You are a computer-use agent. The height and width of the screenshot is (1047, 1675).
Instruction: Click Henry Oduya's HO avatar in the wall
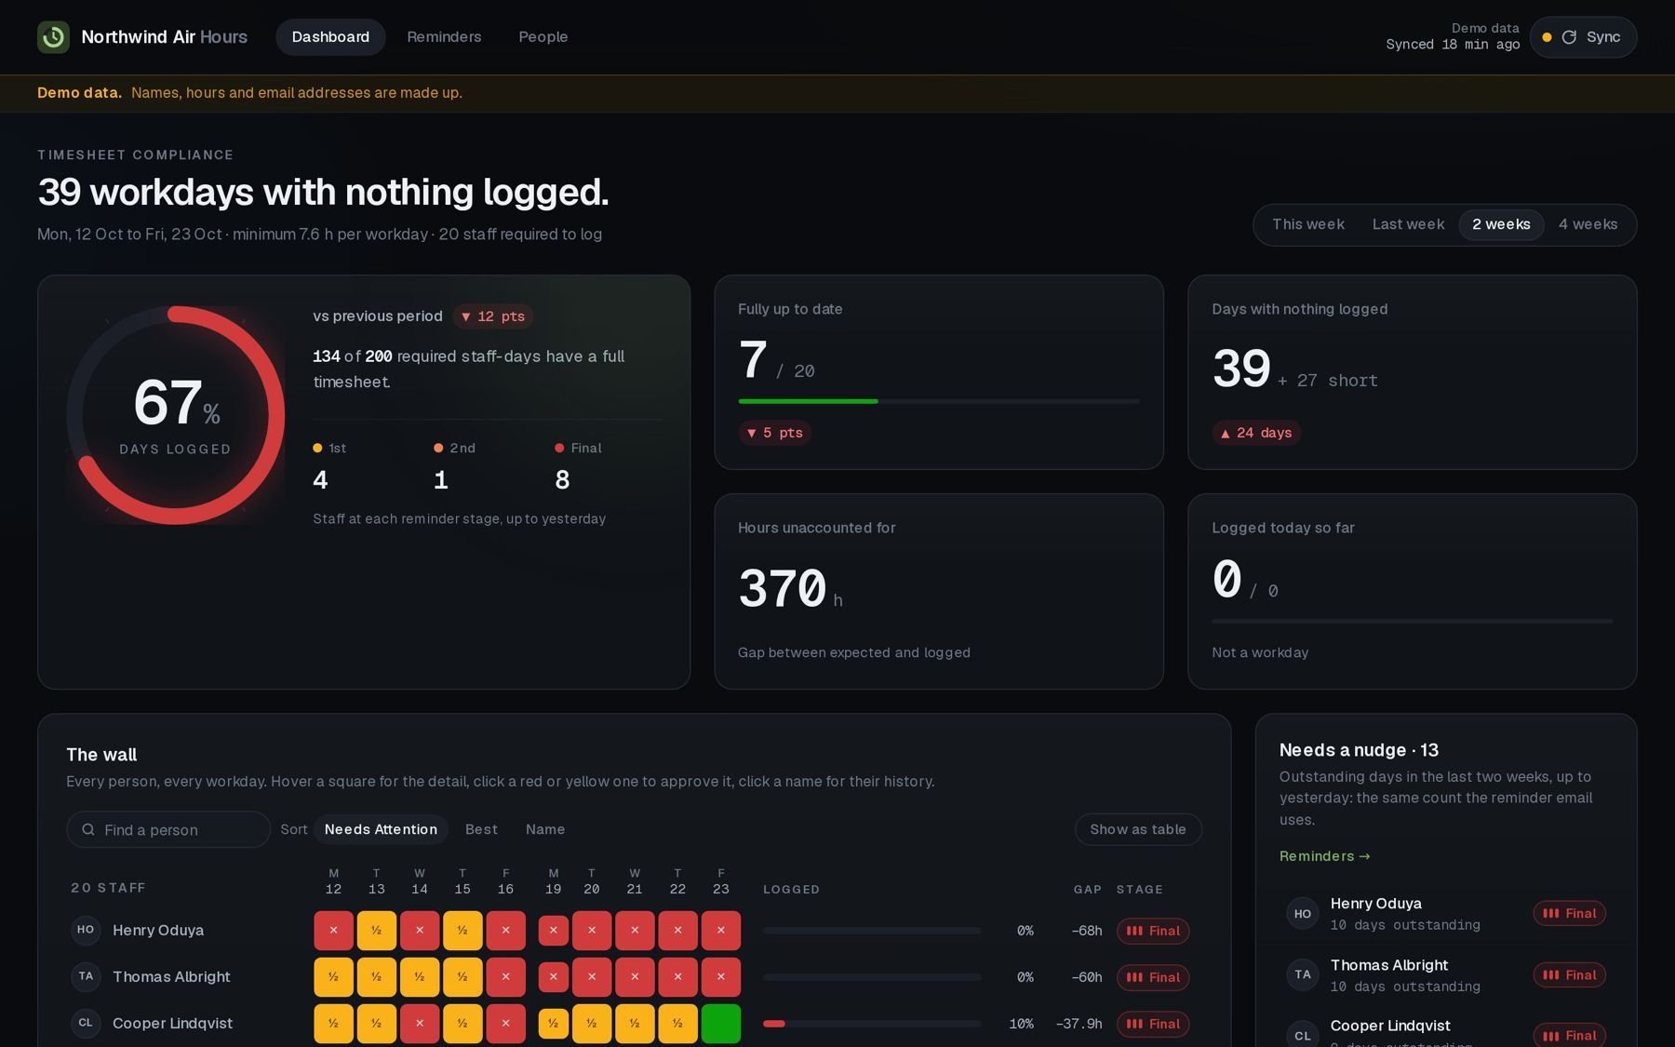[x=86, y=930]
